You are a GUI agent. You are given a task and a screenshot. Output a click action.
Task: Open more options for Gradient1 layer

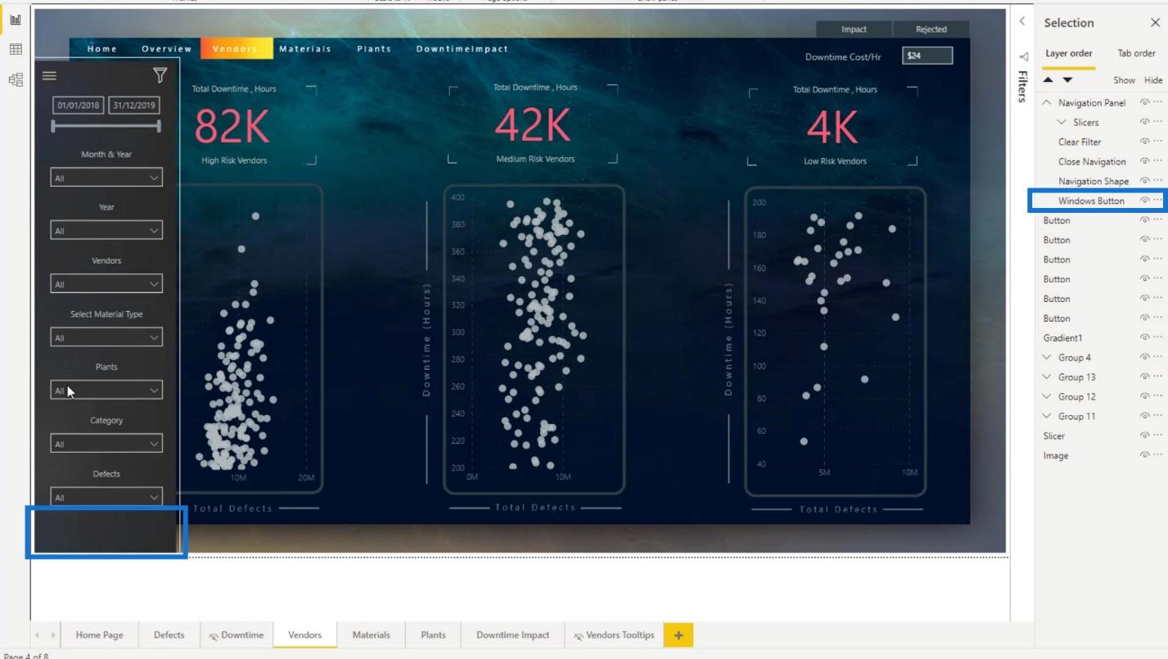tap(1157, 338)
